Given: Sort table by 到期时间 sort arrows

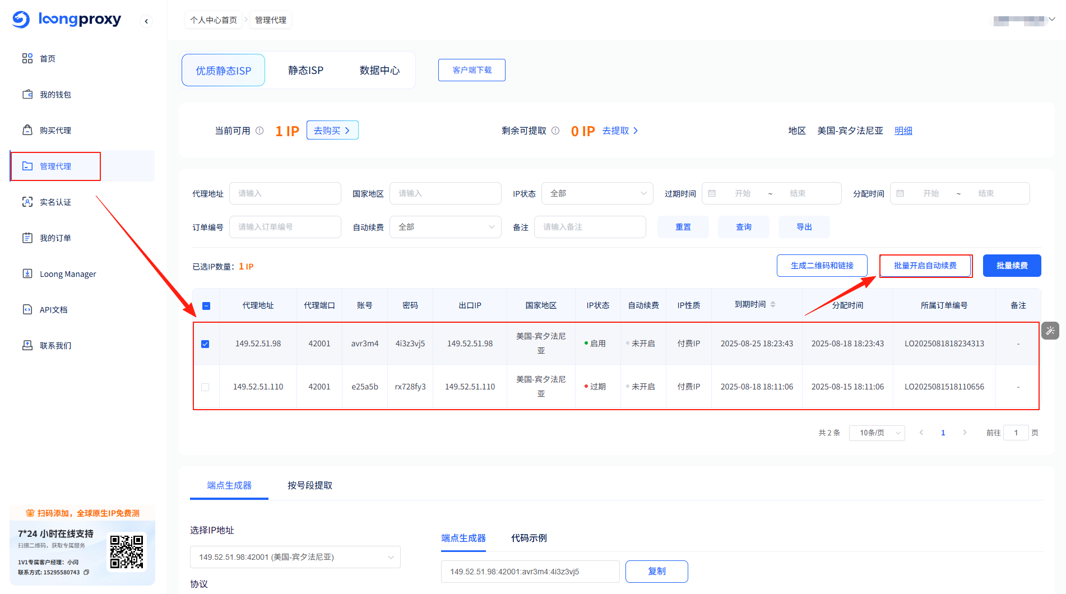Looking at the screenshot, I should [x=773, y=304].
